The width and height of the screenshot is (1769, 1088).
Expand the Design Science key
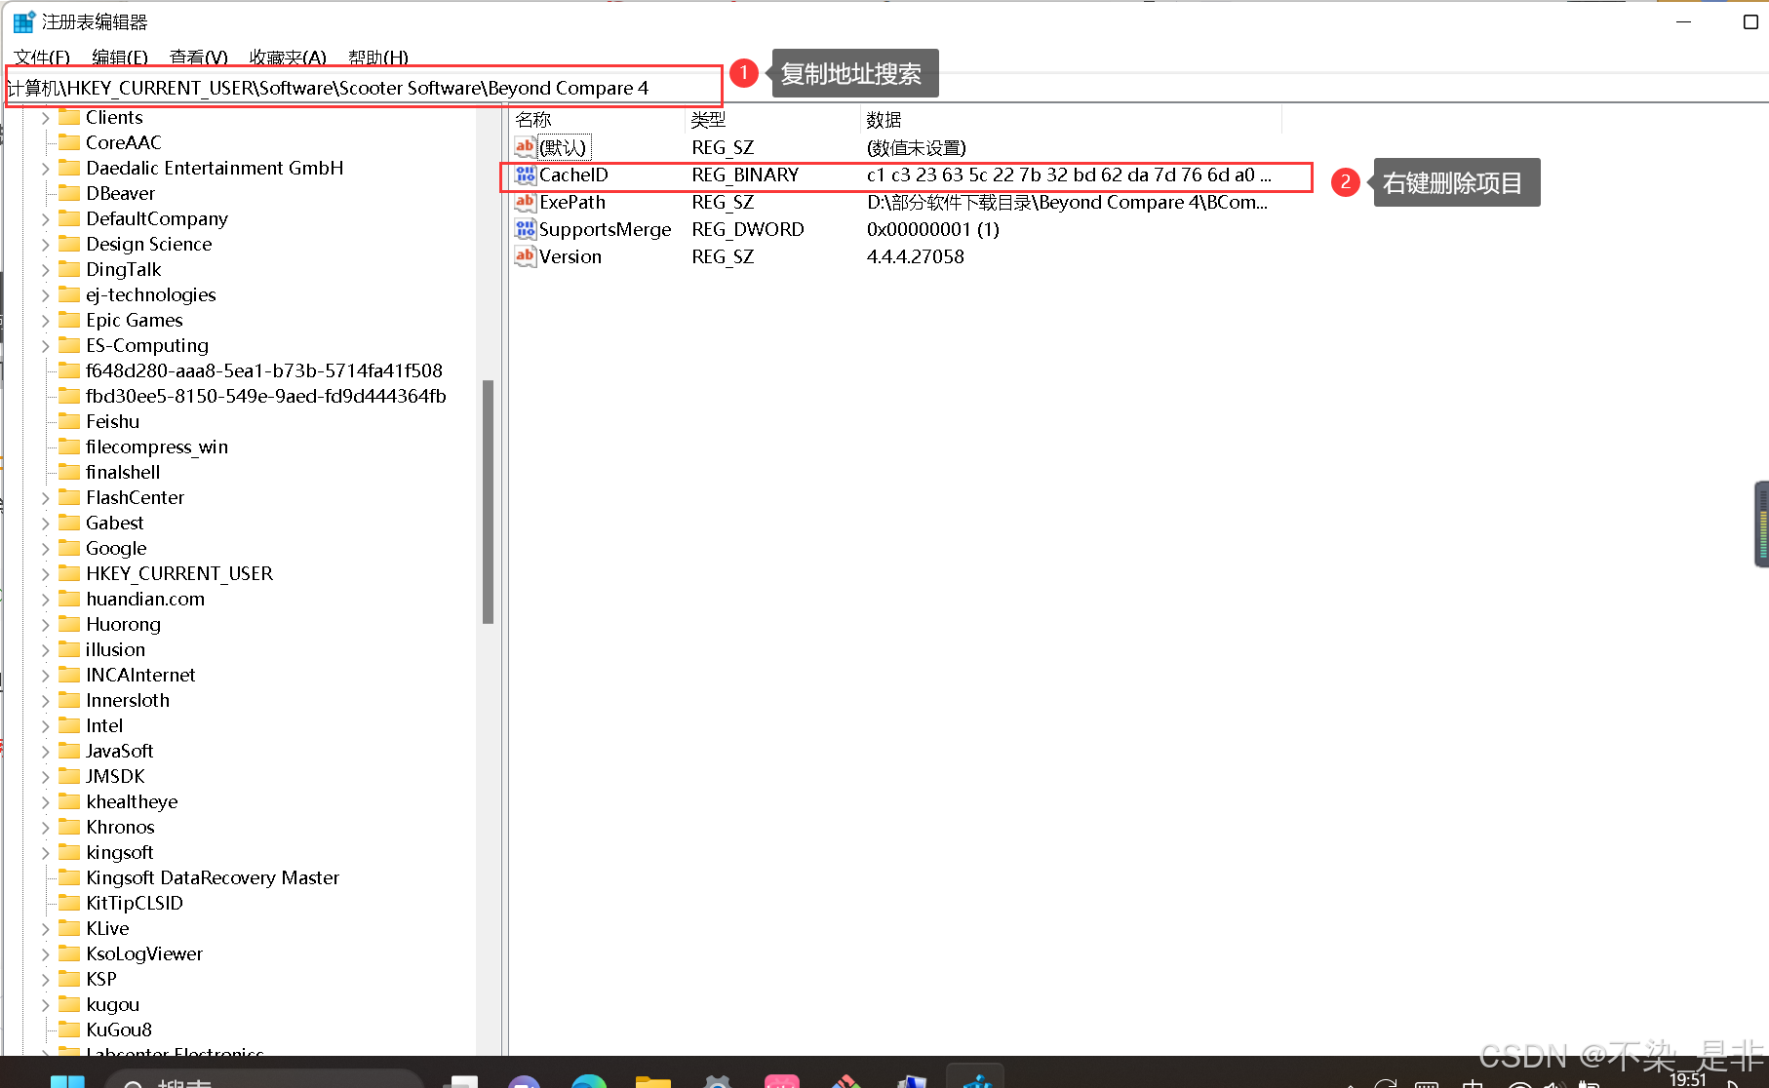(x=45, y=244)
